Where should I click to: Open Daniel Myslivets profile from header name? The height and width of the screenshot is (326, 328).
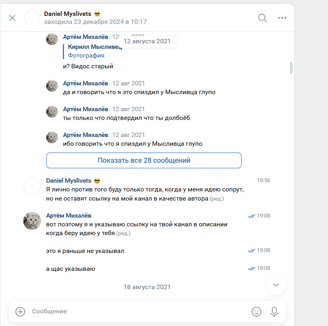coord(68,14)
